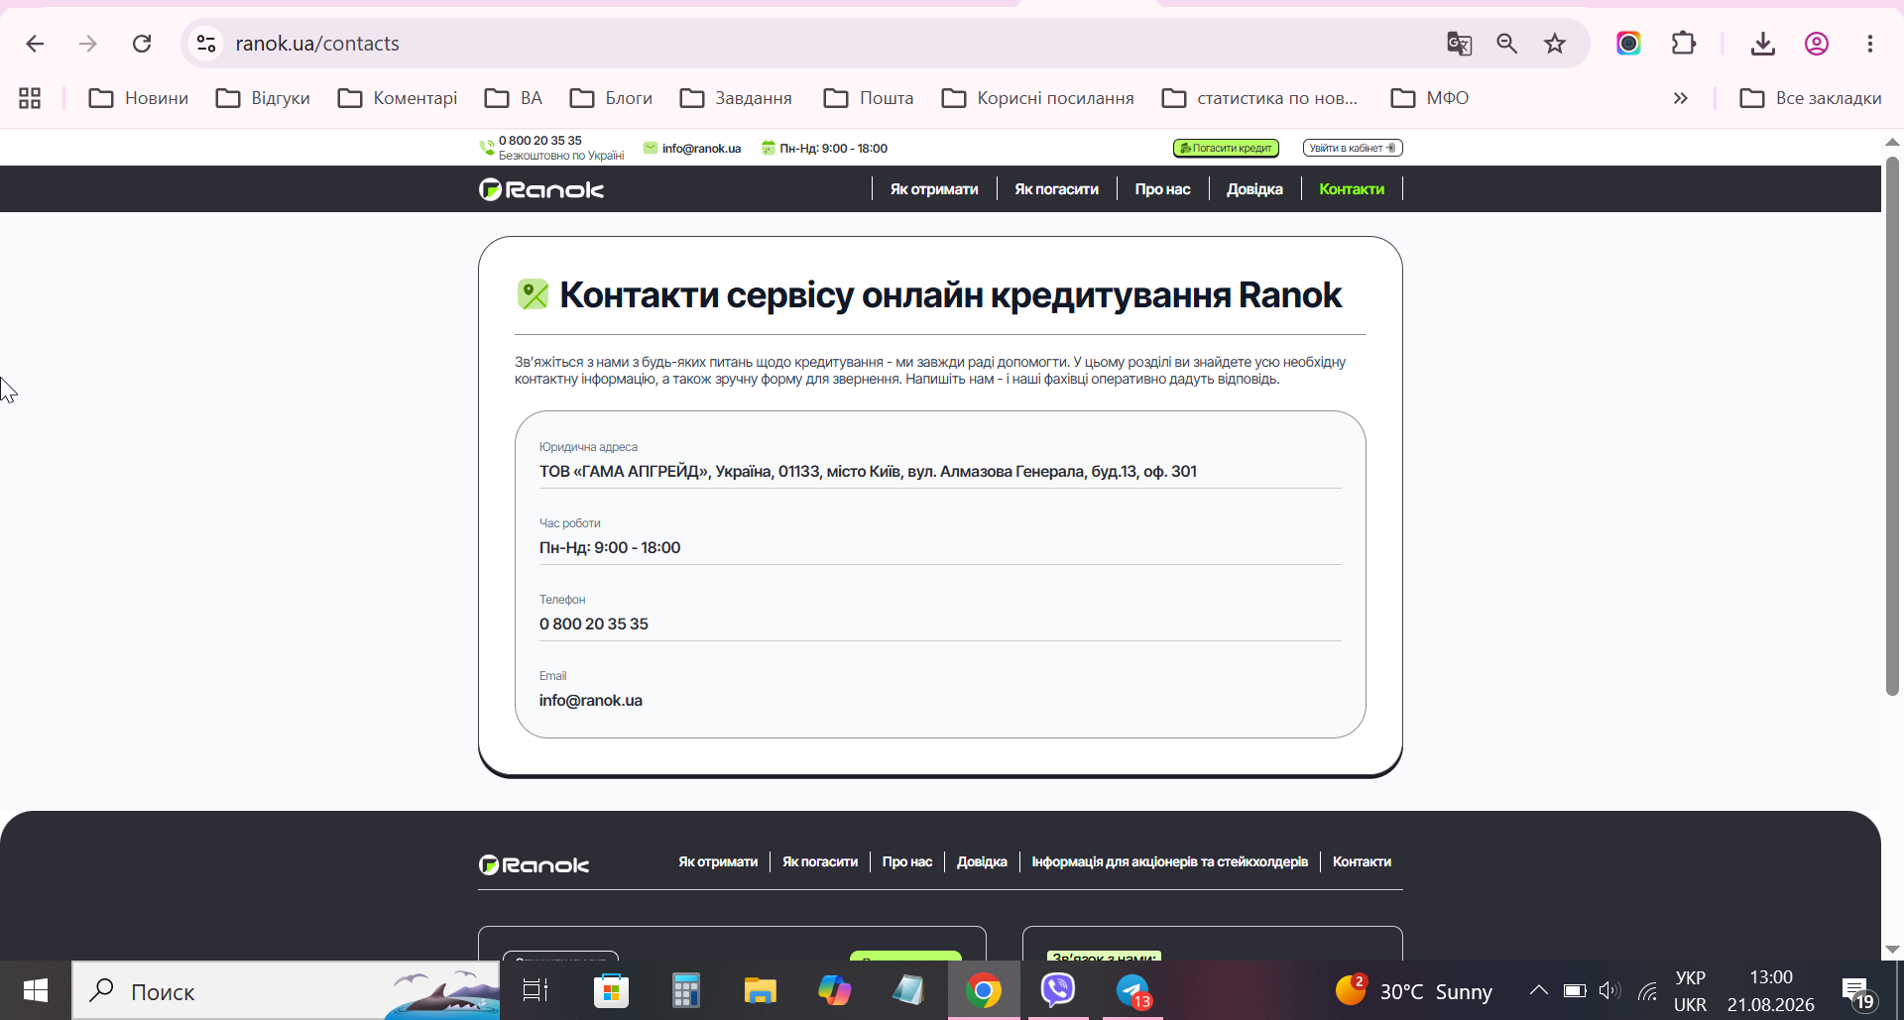Open the Новини bookmark folder
The width and height of the screenshot is (1904, 1020).
[x=139, y=98]
